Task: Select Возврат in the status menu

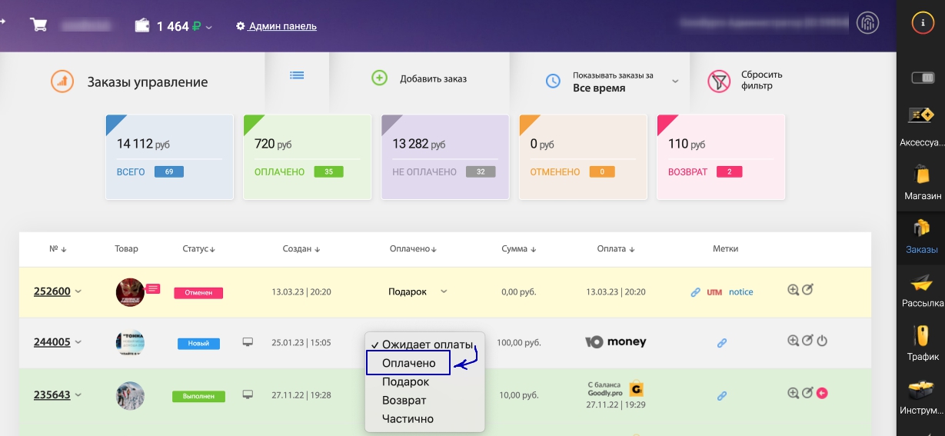Action: click(x=425, y=400)
